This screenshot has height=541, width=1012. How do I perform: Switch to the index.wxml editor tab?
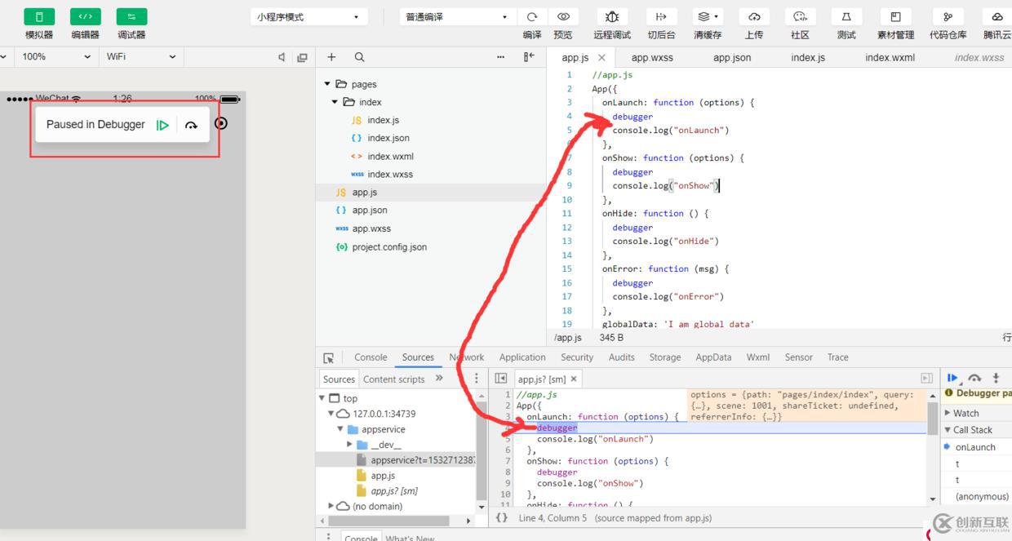(x=890, y=57)
